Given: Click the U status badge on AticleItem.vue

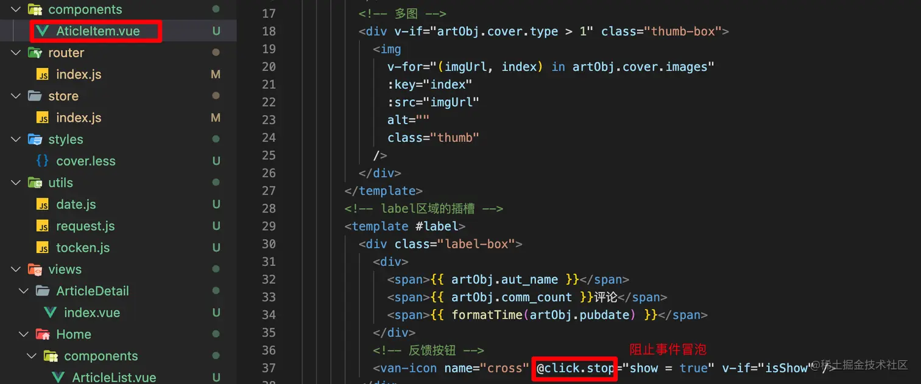Looking at the screenshot, I should pos(216,31).
